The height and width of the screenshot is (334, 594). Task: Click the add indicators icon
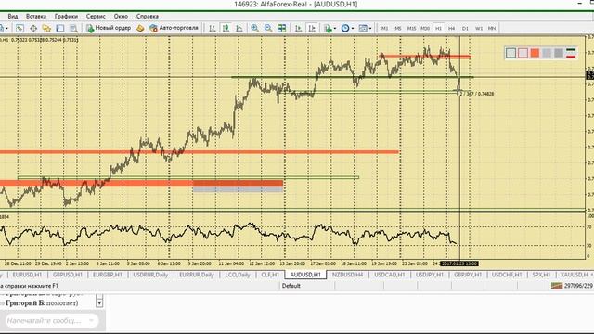coord(328,29)
